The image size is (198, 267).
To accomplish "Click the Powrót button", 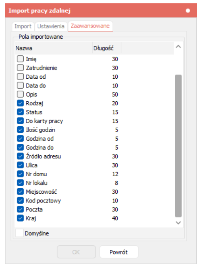I will 119,252.
